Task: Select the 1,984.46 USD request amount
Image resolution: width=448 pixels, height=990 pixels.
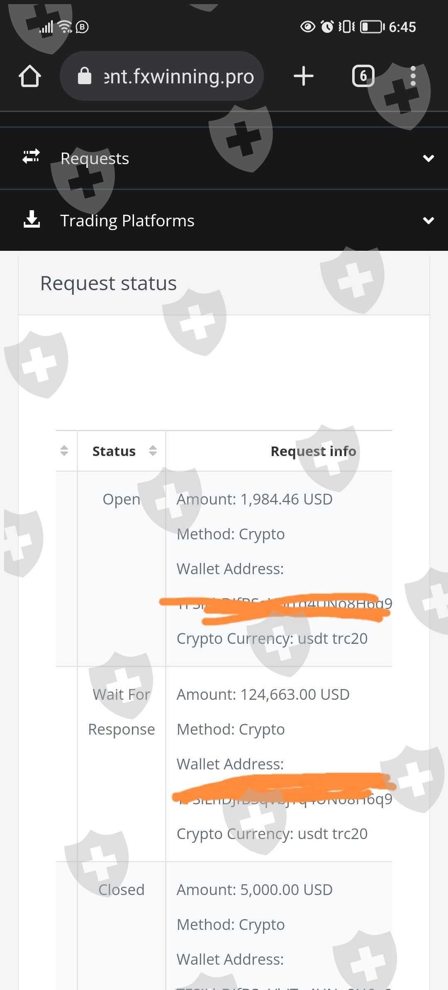Action: point(255,500)
